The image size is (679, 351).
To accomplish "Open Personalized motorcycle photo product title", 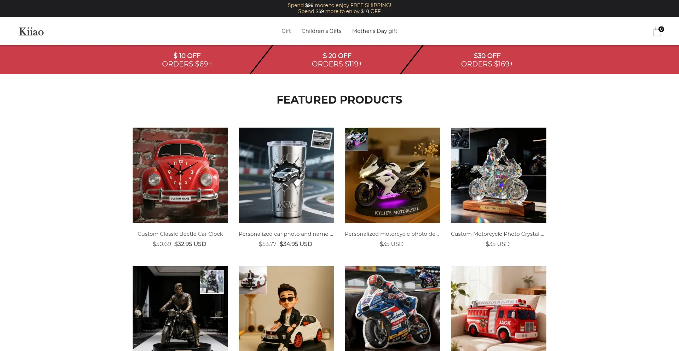I will 392,234.
